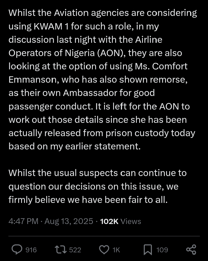The width and height of the screenshot is (208, 261).
Task: Click the Aug 13, 2025 date
Action: (x=69, y=221)
